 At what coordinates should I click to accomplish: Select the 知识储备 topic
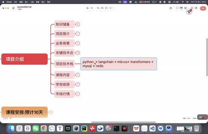64,24
